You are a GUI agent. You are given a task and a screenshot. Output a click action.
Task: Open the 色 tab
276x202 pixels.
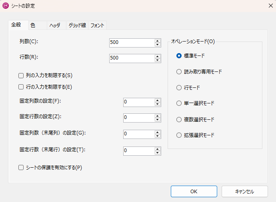click(x=38, y=26)
